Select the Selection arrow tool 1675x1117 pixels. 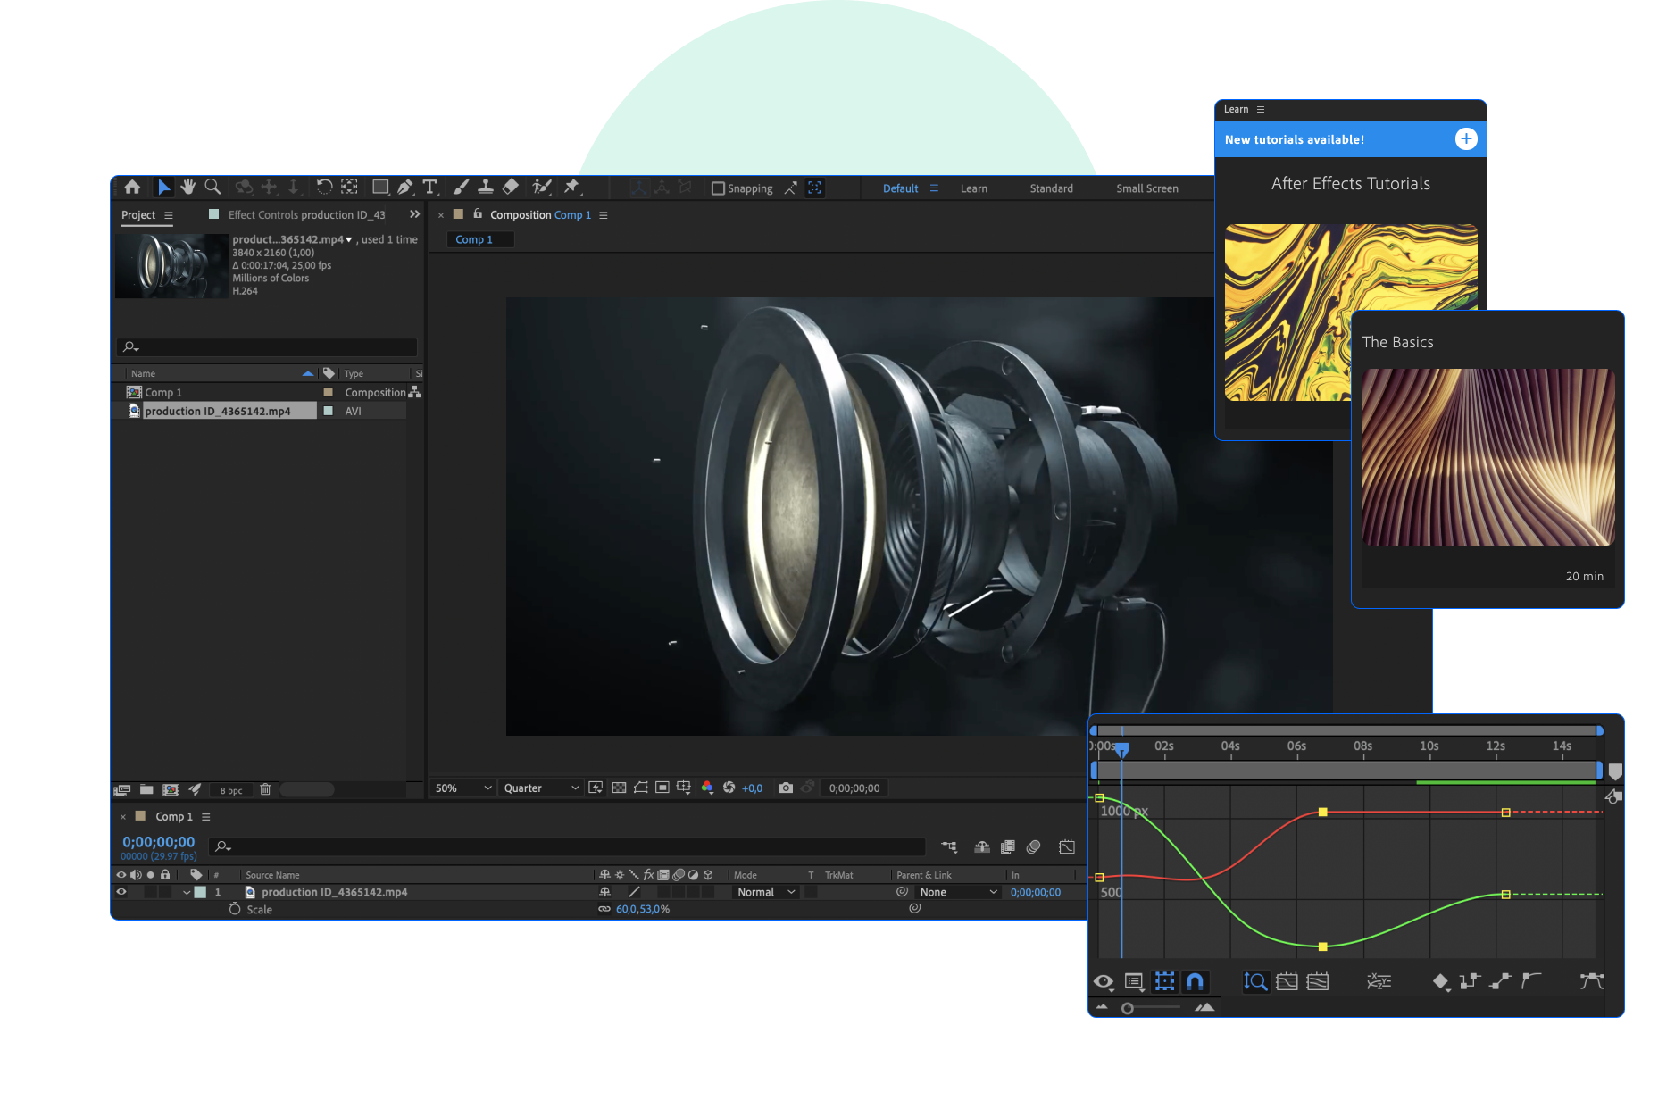tap(163, 188)
